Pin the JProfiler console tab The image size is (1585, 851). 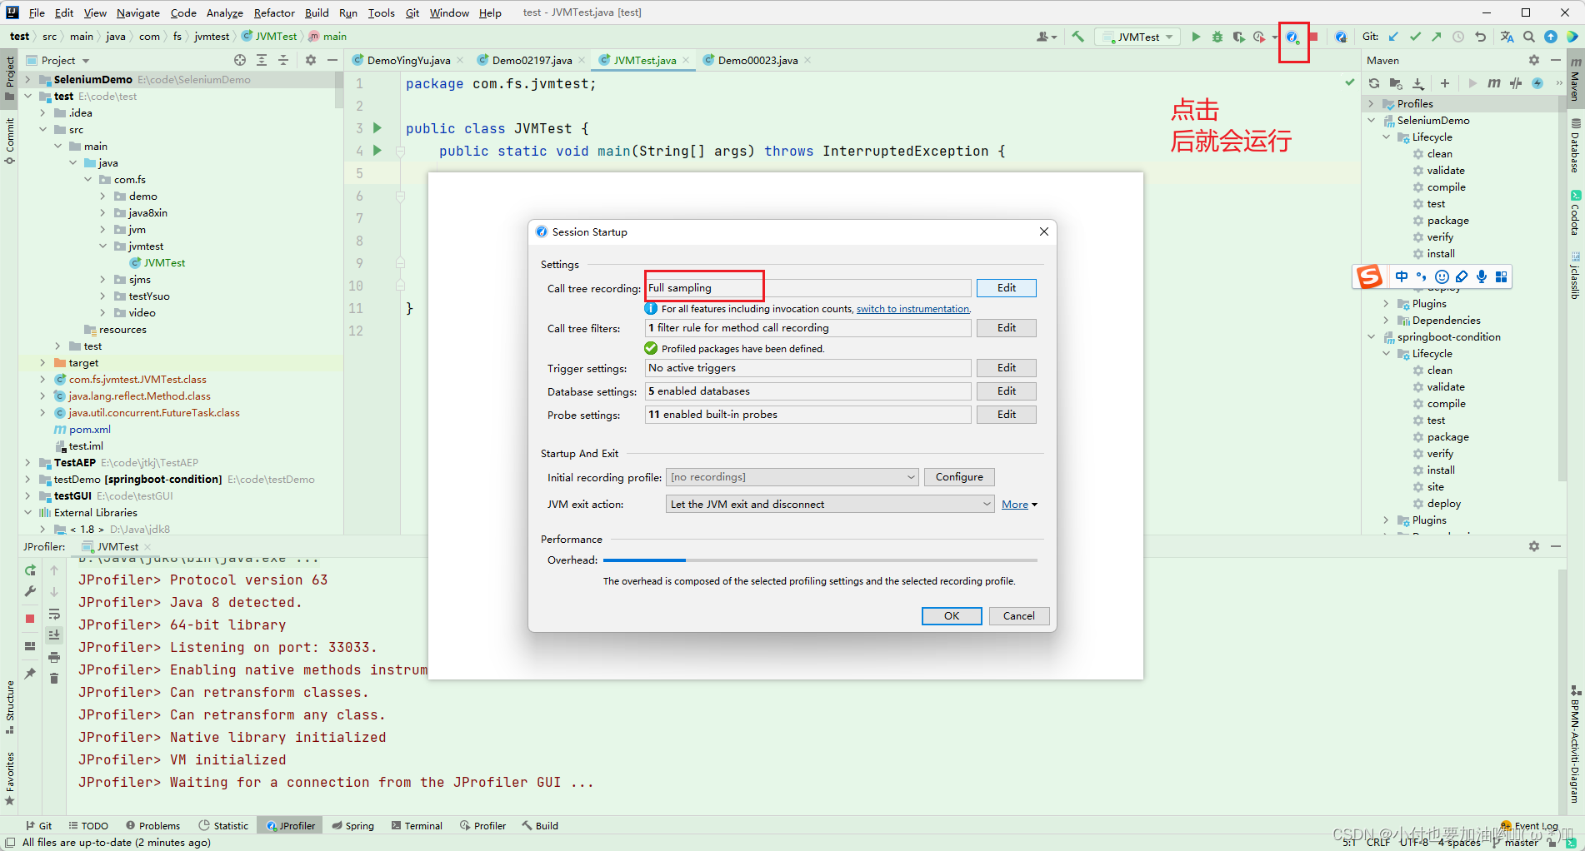30,674
